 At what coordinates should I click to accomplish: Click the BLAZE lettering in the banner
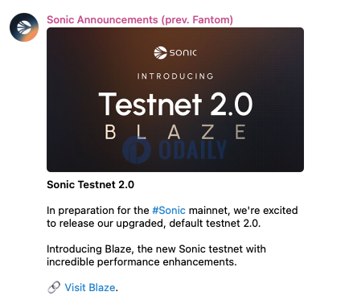click(x=175, y=132)
